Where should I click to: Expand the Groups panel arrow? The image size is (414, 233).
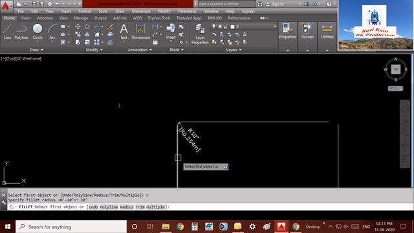click(x=307, y=50)
